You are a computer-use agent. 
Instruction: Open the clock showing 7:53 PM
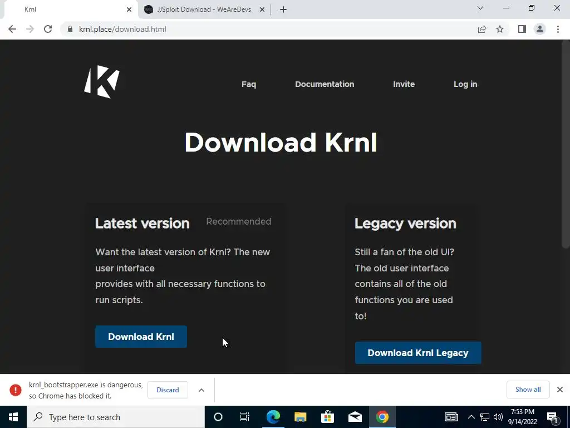tap(522, 417)
